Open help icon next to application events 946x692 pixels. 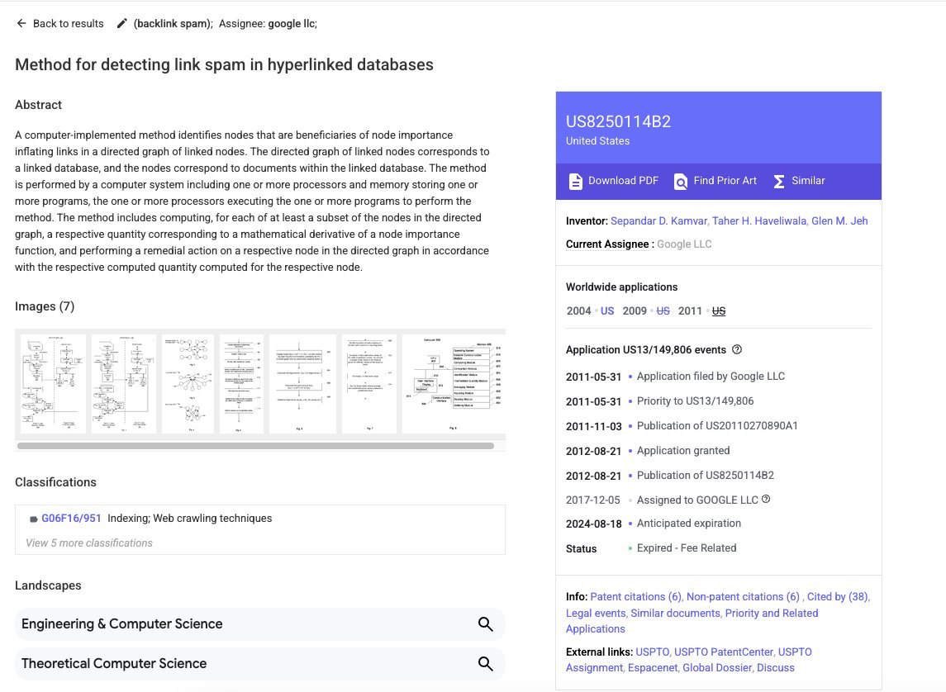point(737,349)
